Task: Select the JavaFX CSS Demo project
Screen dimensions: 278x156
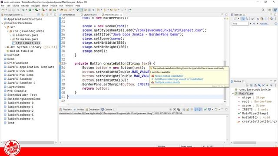Action: [x=20, y=71]
